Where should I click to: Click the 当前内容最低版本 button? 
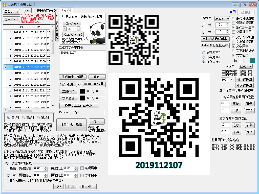pos(215,39)
